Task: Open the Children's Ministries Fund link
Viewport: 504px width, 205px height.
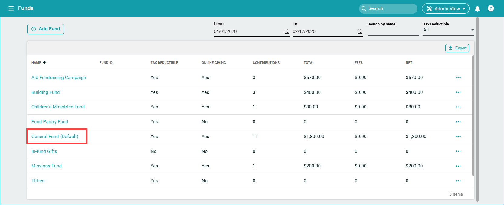Action: (x=58, y=107)
